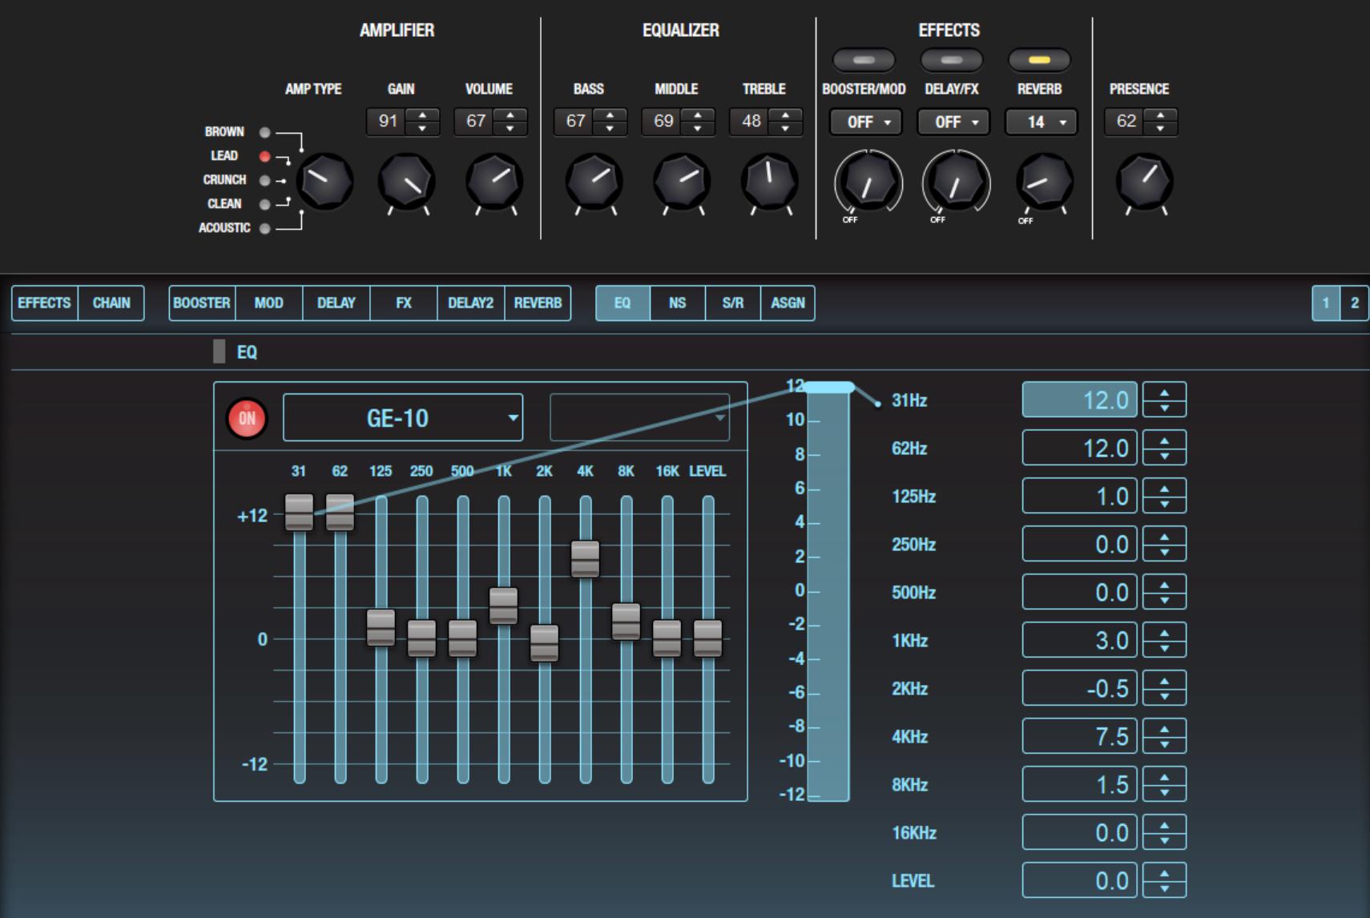Click the PRESENCE value stepper arrows

[x=1161, y=122]
